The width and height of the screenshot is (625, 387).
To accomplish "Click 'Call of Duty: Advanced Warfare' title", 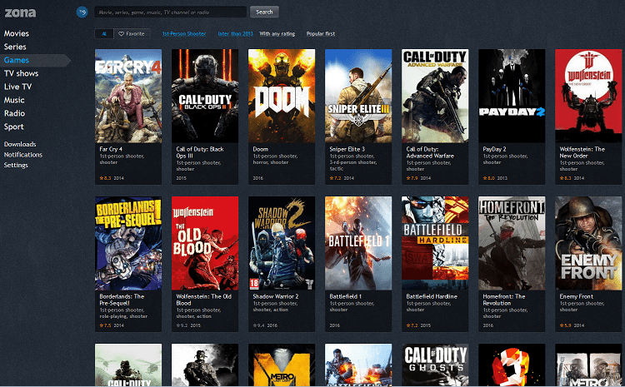I will click(x=430, y=152).
